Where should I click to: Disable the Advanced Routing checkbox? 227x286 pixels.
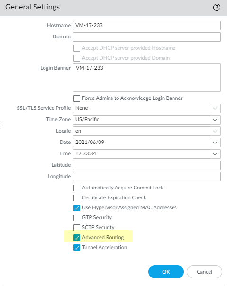77,238
